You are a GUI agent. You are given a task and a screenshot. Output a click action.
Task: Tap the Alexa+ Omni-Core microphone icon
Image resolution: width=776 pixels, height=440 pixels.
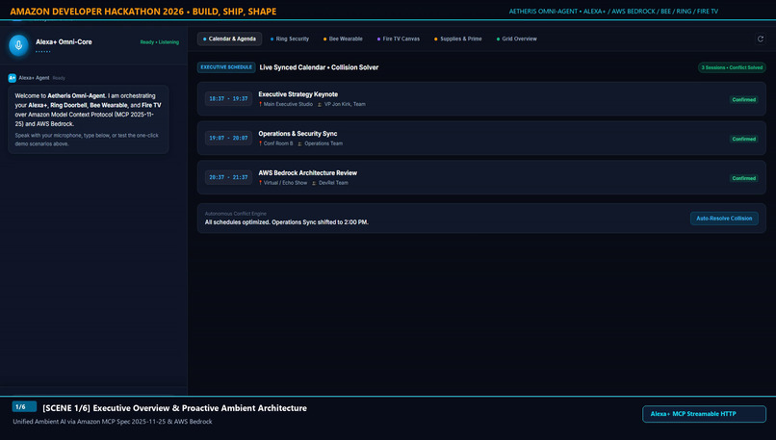coord(18,45)
